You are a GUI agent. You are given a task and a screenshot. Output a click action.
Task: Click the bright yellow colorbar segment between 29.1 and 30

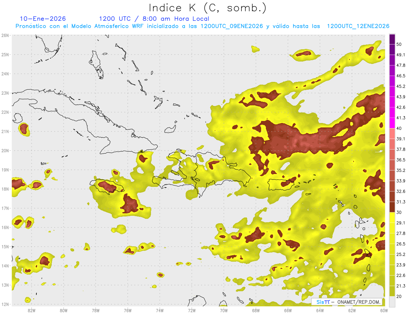(x=392, y=217)
